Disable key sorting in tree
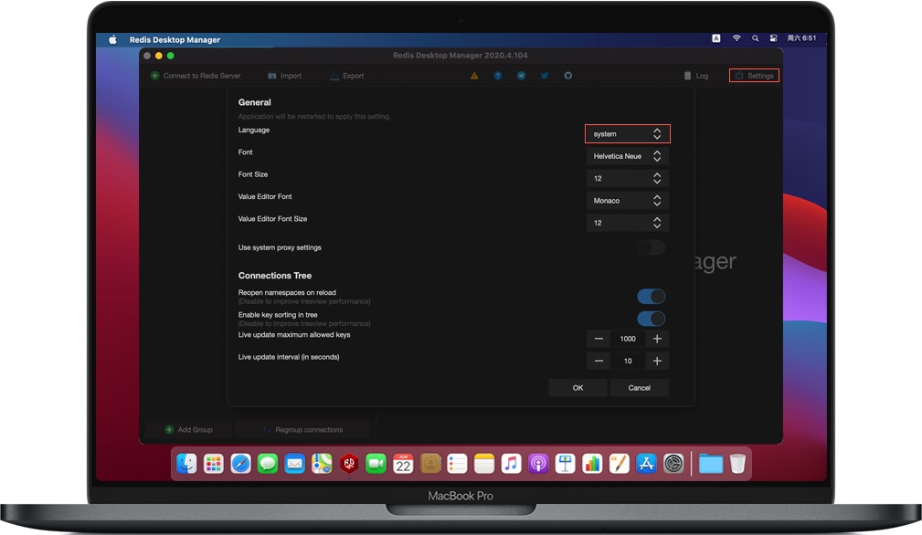The height and width of the screenshot is (535, 922). tap(652, 318)
